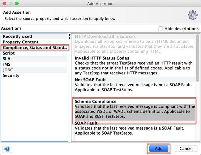Click the green zoom window button
Viewport: 201px width, 155px height.
17,3
